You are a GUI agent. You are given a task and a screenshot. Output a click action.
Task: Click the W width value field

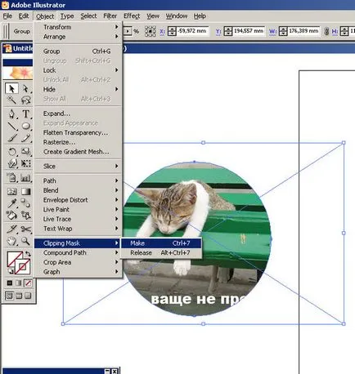[303, 31]
